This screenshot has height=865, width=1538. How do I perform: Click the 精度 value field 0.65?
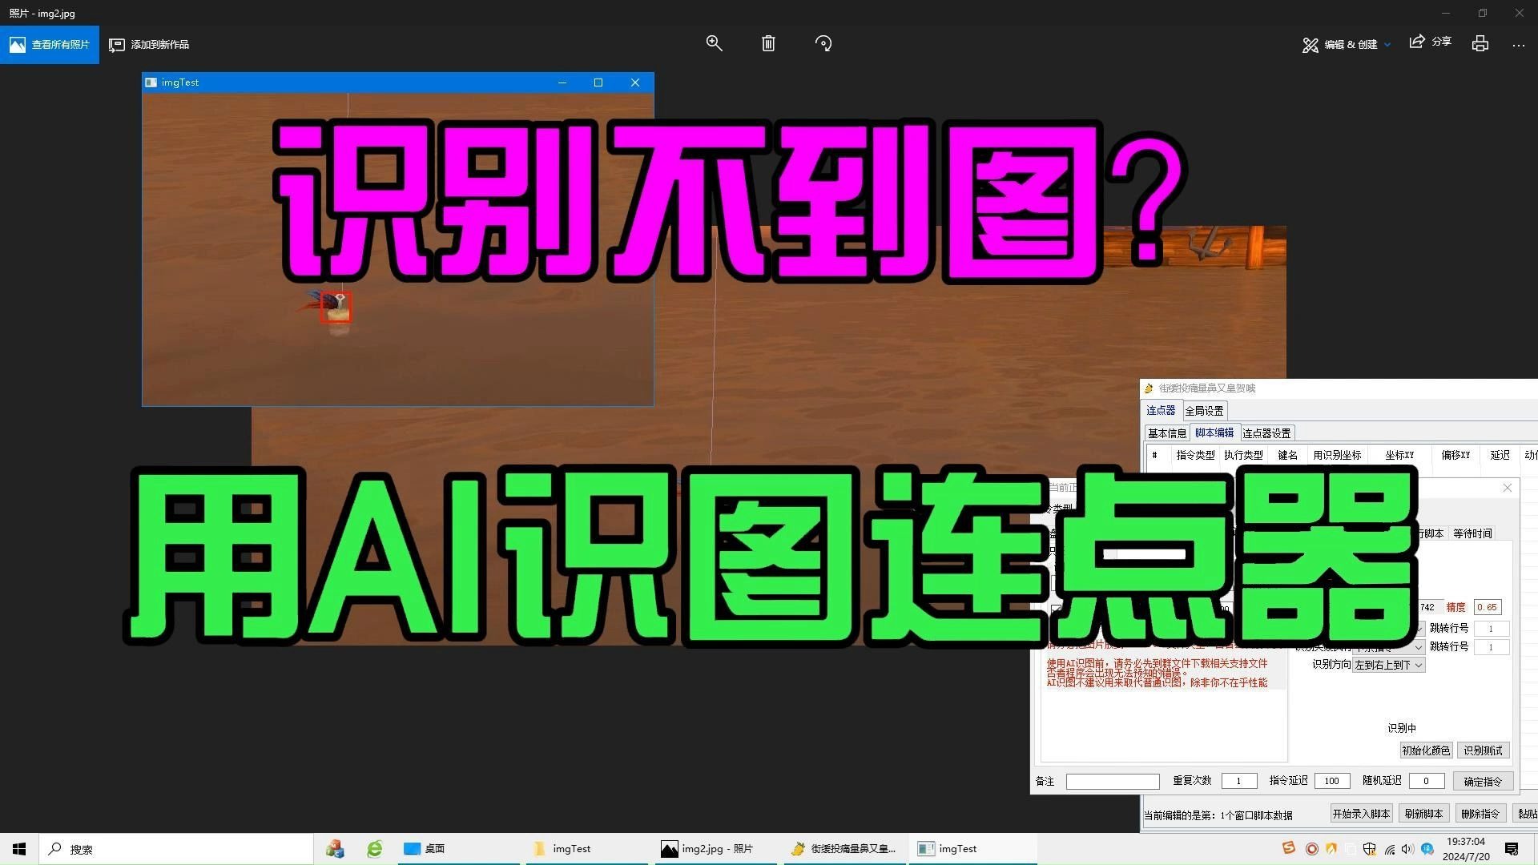coord(1488,607)
